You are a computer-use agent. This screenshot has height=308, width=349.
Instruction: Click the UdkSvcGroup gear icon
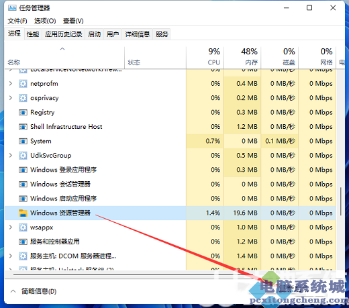coord(23,156)
